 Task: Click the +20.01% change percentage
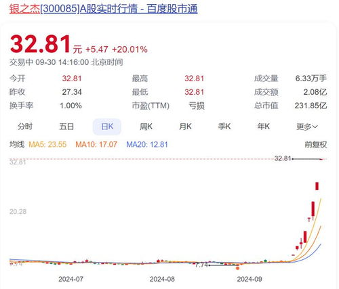tap(129, 49)
